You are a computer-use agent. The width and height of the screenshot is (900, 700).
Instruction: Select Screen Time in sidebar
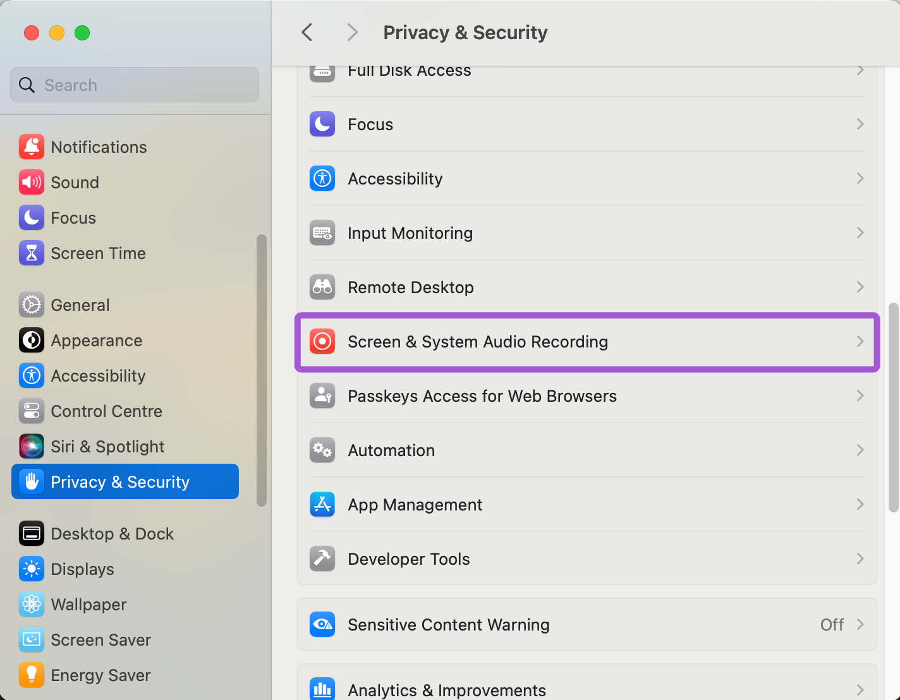click(125, 253)
